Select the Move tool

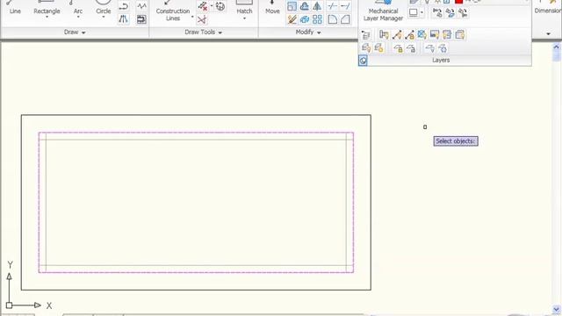pyautogui.click(x=272, y=9)
